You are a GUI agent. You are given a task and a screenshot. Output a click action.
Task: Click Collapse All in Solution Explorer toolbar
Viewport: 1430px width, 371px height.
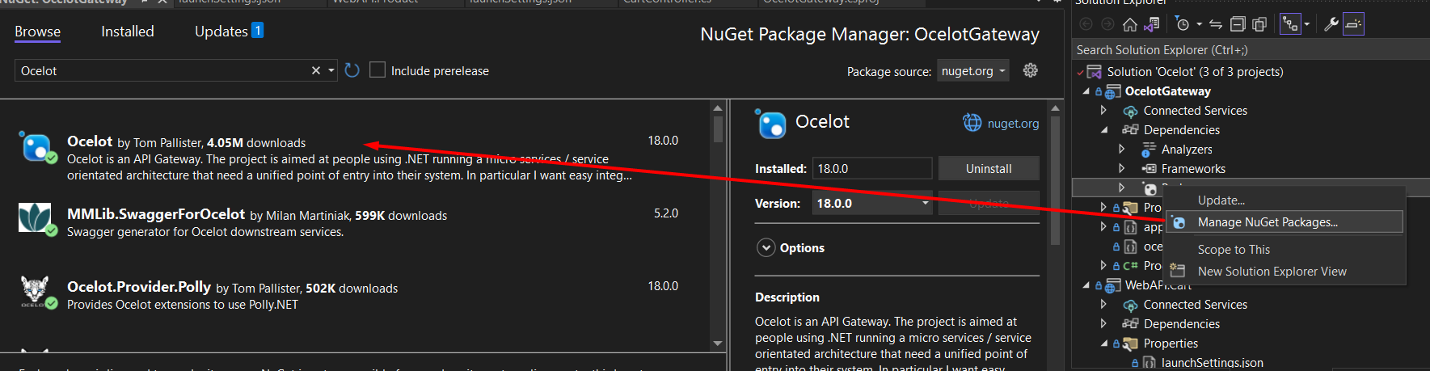pos(1238,24)
